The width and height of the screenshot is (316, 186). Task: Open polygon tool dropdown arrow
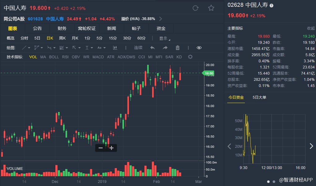tap(42, 48)
